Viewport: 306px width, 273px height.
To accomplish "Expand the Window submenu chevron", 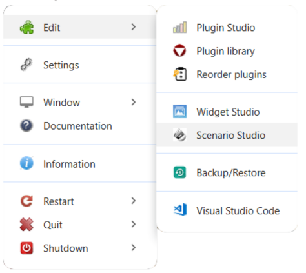I will click(134, 102).
